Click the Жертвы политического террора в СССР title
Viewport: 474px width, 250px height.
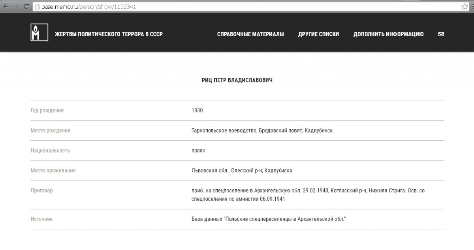(109, 34)
